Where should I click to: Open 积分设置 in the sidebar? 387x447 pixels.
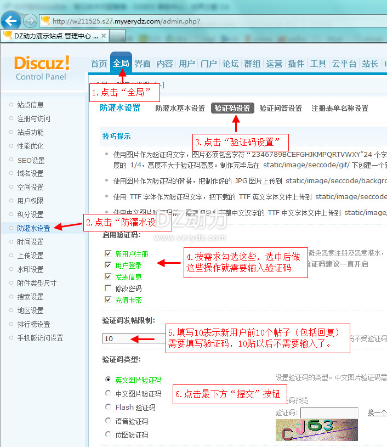click(x=30, y=214)
